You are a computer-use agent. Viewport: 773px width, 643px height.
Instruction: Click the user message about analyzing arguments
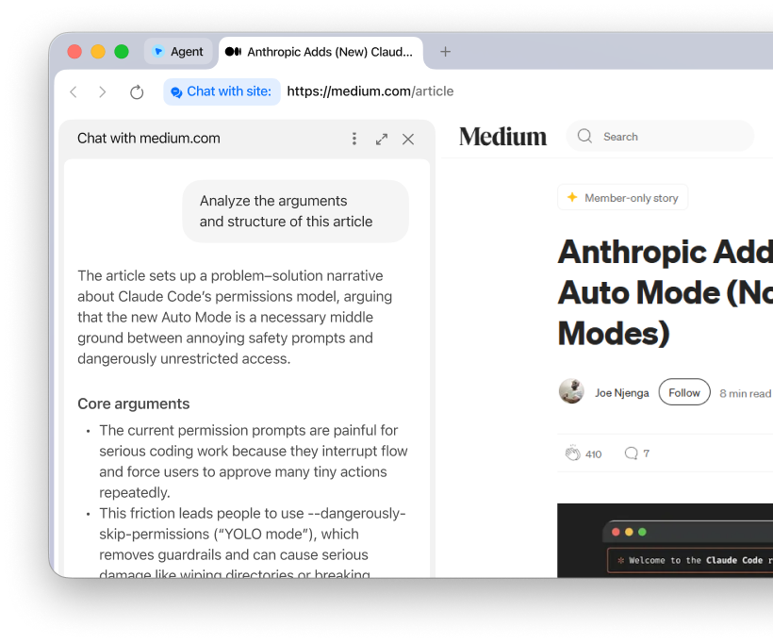click(295, 211)
